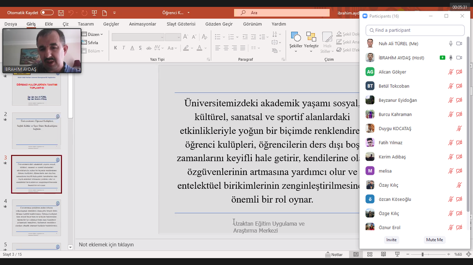The image size is (473, 265).
Task: Open the Geçişler tab
Action: [x=111, y=24]
